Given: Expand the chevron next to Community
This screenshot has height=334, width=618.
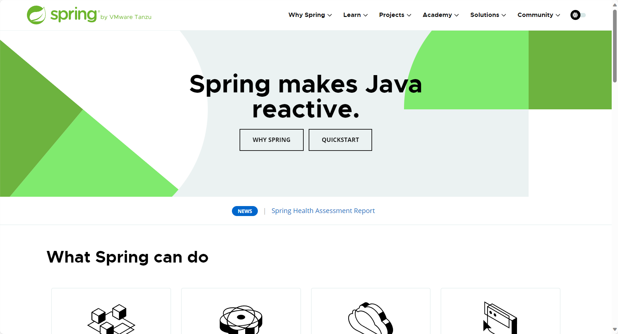Looking at the screenshot, I should (558, 15).
